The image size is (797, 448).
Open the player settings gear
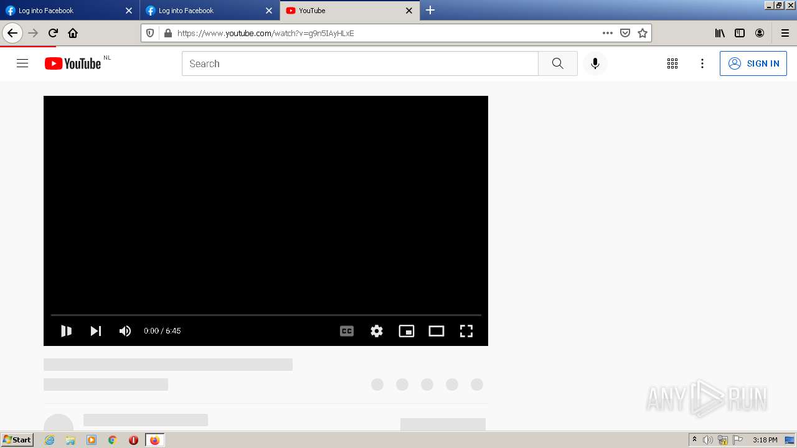coord(377,331)
